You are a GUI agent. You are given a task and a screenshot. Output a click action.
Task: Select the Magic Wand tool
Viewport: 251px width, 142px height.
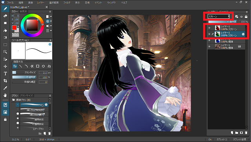coord(5,52)
